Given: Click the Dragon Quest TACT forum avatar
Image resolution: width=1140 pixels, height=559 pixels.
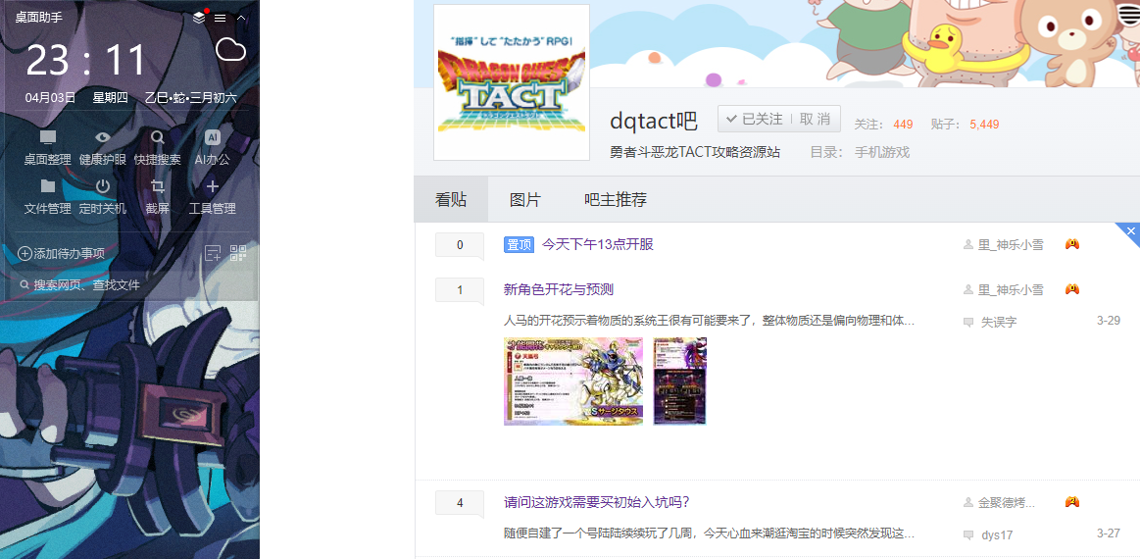Looking at the screenshot, I should [511, 82].
